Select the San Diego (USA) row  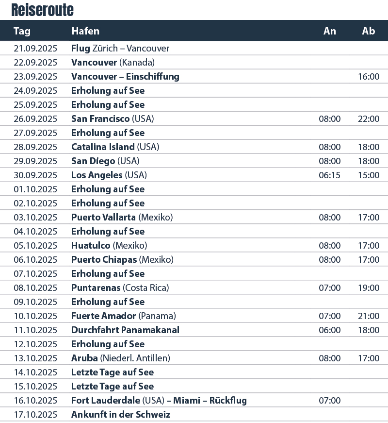click(194, 161)
